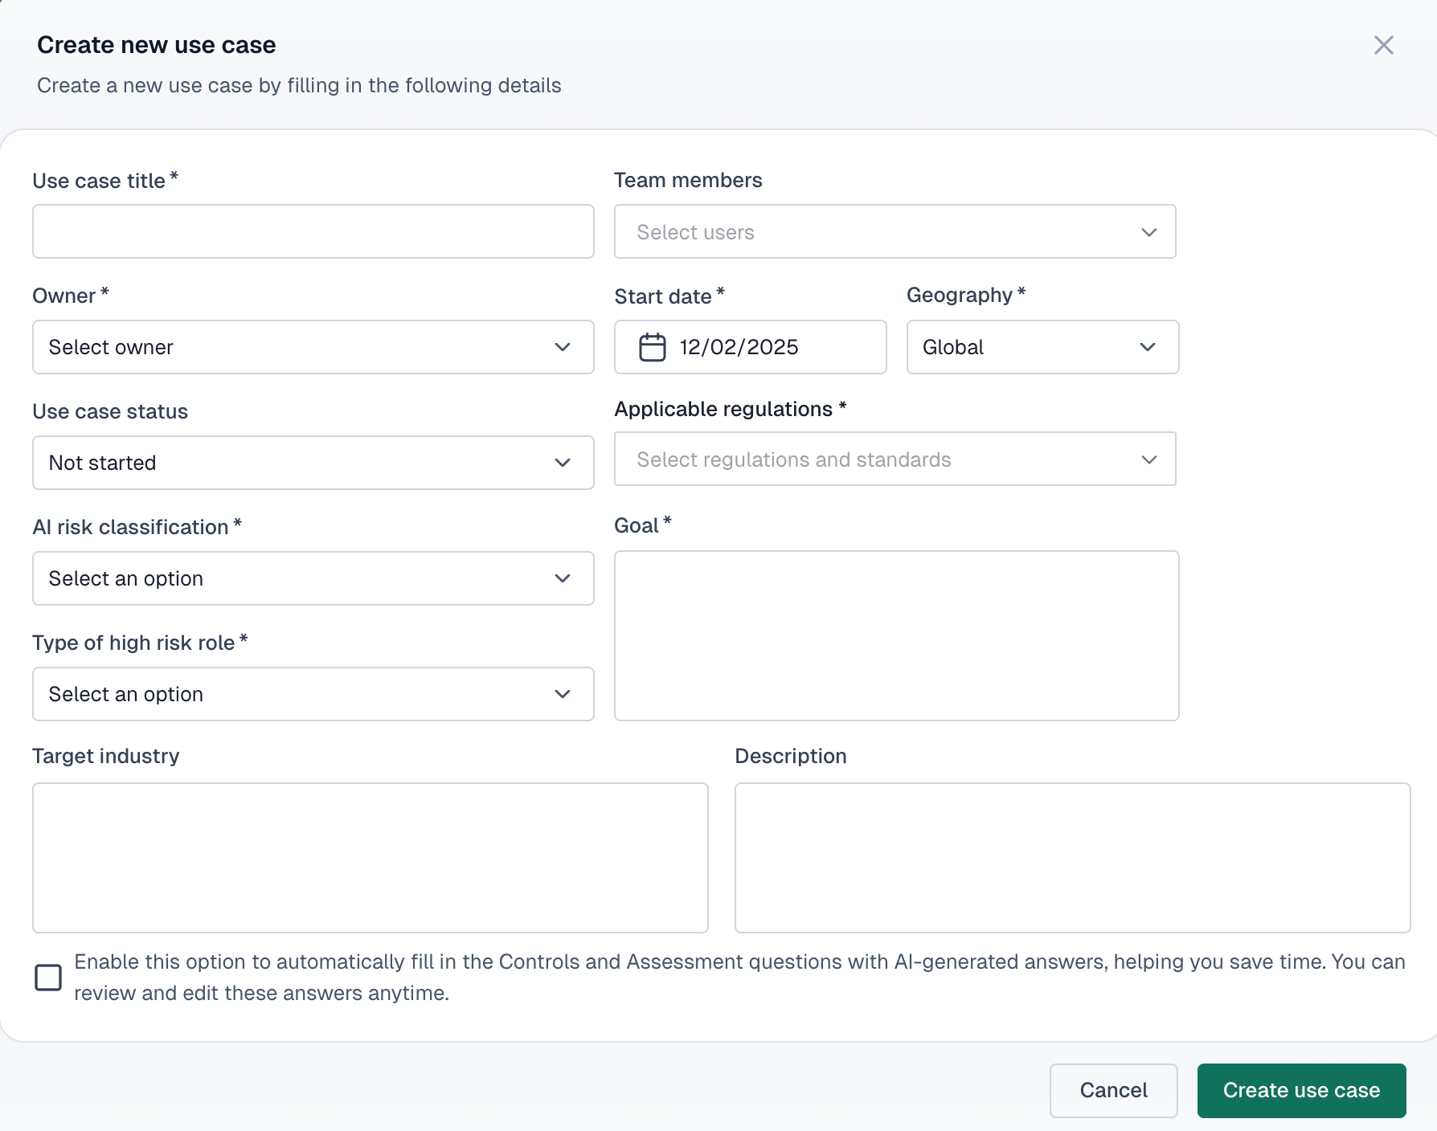
Task: Click the Use case title input field
Action: click(x=313, y=231)
